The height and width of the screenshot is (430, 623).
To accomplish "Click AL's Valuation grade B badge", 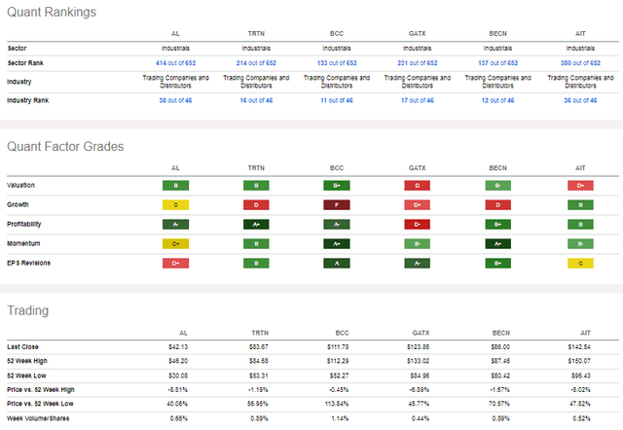I will pos(173,184).
